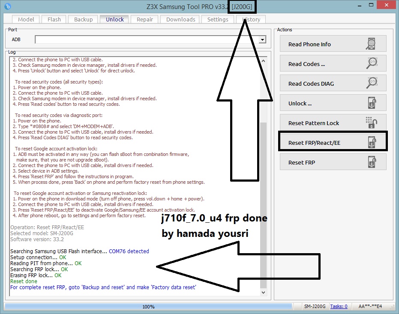The height and width of the screenshot is (314, 399).
Task: Click the log scrollbar thumb
Action: pos(264,205)
